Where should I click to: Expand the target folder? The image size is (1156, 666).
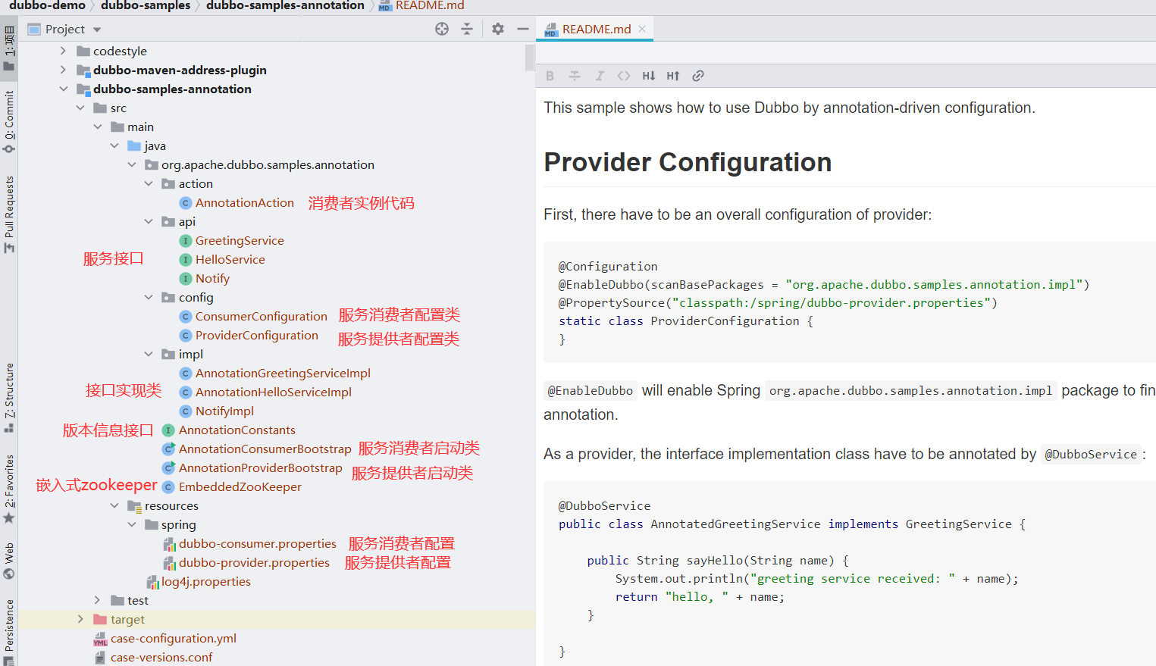(x=80, y=619)
